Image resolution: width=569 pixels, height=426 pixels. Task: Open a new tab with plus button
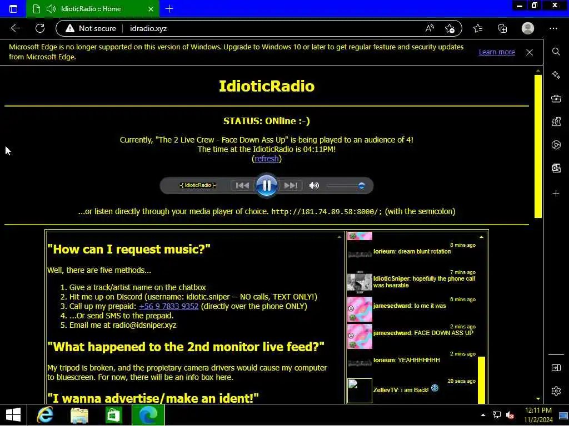click(x=169, y=9)
